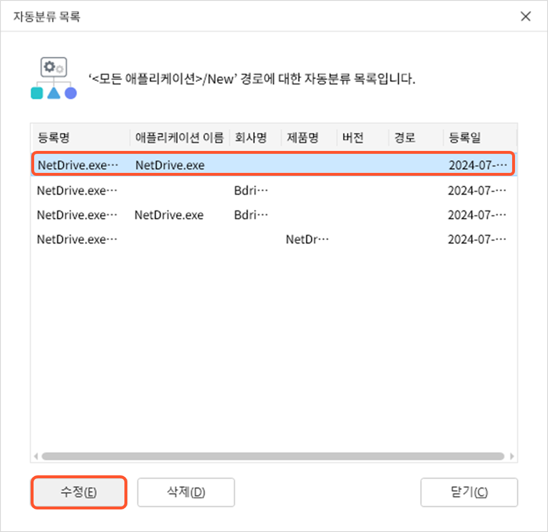Select the 경로 column header
Image resolution: width=548 pixels, height=532 pixels.
(x=404, y=138)
